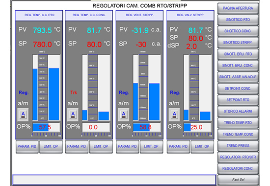Toggle auto/manual icon for REG. TEMP. C.C. RTO
270x186 pixels.
pos(23,115)
